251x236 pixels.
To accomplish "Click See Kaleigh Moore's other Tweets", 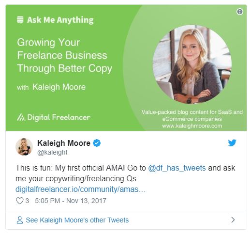I will pos(77,220).
